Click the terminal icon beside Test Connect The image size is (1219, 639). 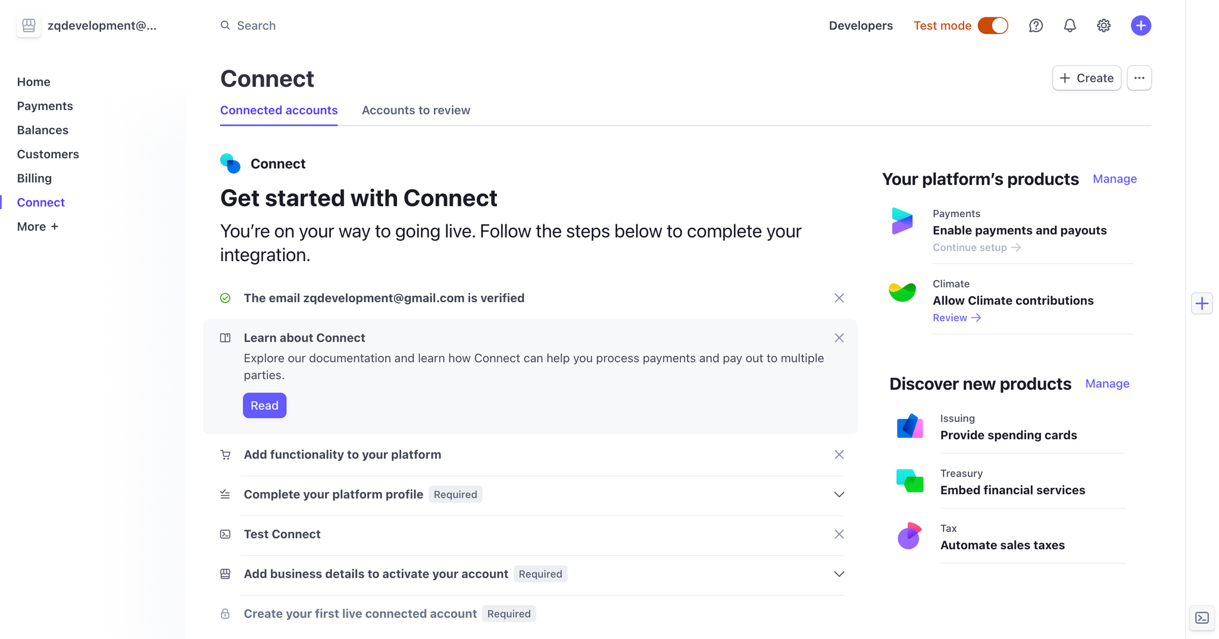(x=225, y=534)
